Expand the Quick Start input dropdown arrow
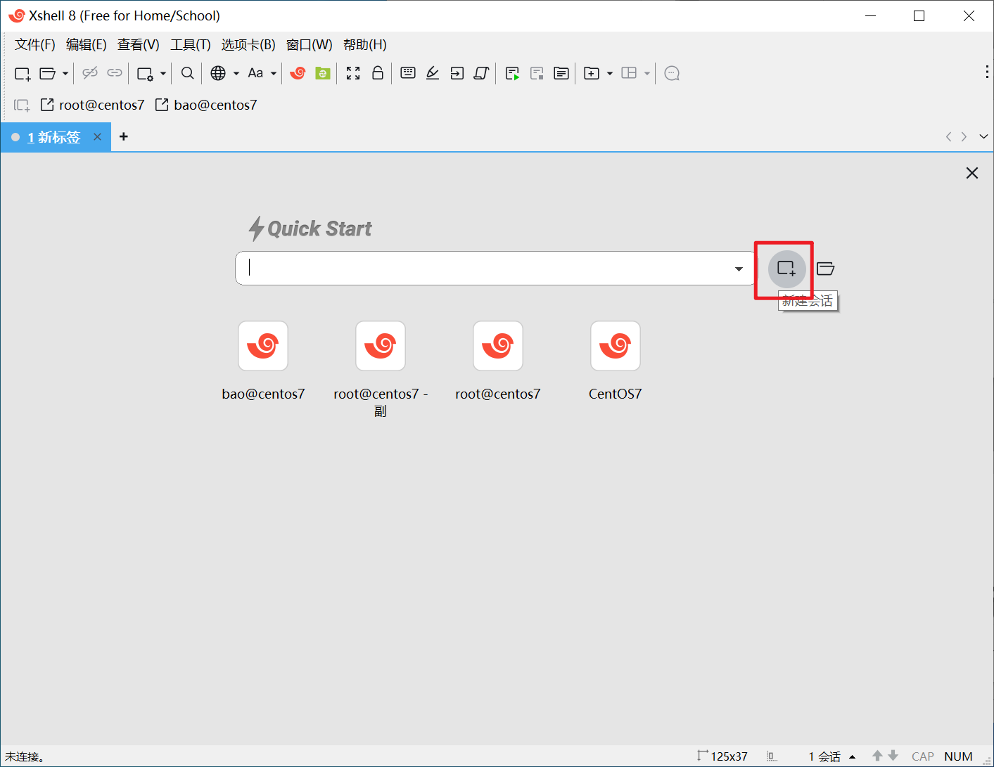The height and width of the screenshot is (767, 994). (x=739, y=269)
